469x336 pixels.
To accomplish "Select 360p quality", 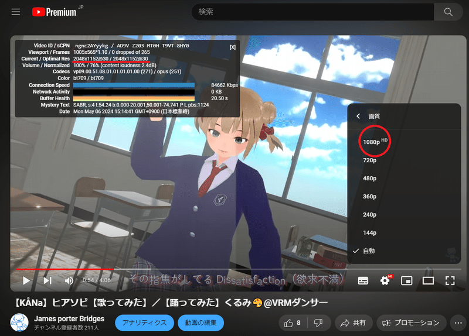I will coord(404,197).
